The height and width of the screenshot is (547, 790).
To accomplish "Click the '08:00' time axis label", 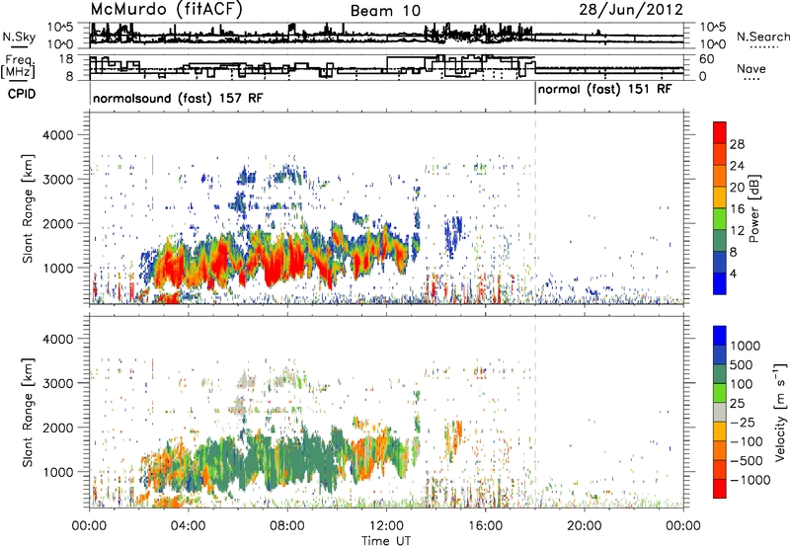I will pos(286,526).
